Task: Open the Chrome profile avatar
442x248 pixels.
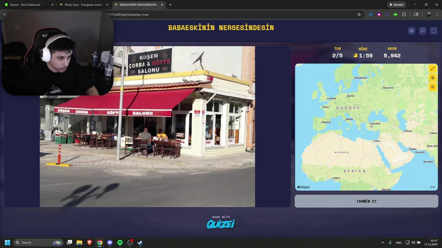Action: click(429, 14)
